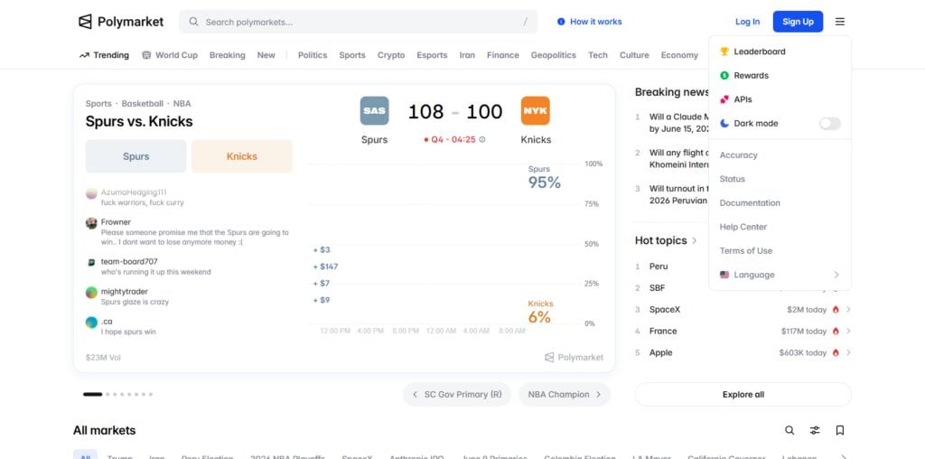The width and height of the screenshot is (925, 459).
Task: Bet on Knicks button
Action: click(242, 156)
